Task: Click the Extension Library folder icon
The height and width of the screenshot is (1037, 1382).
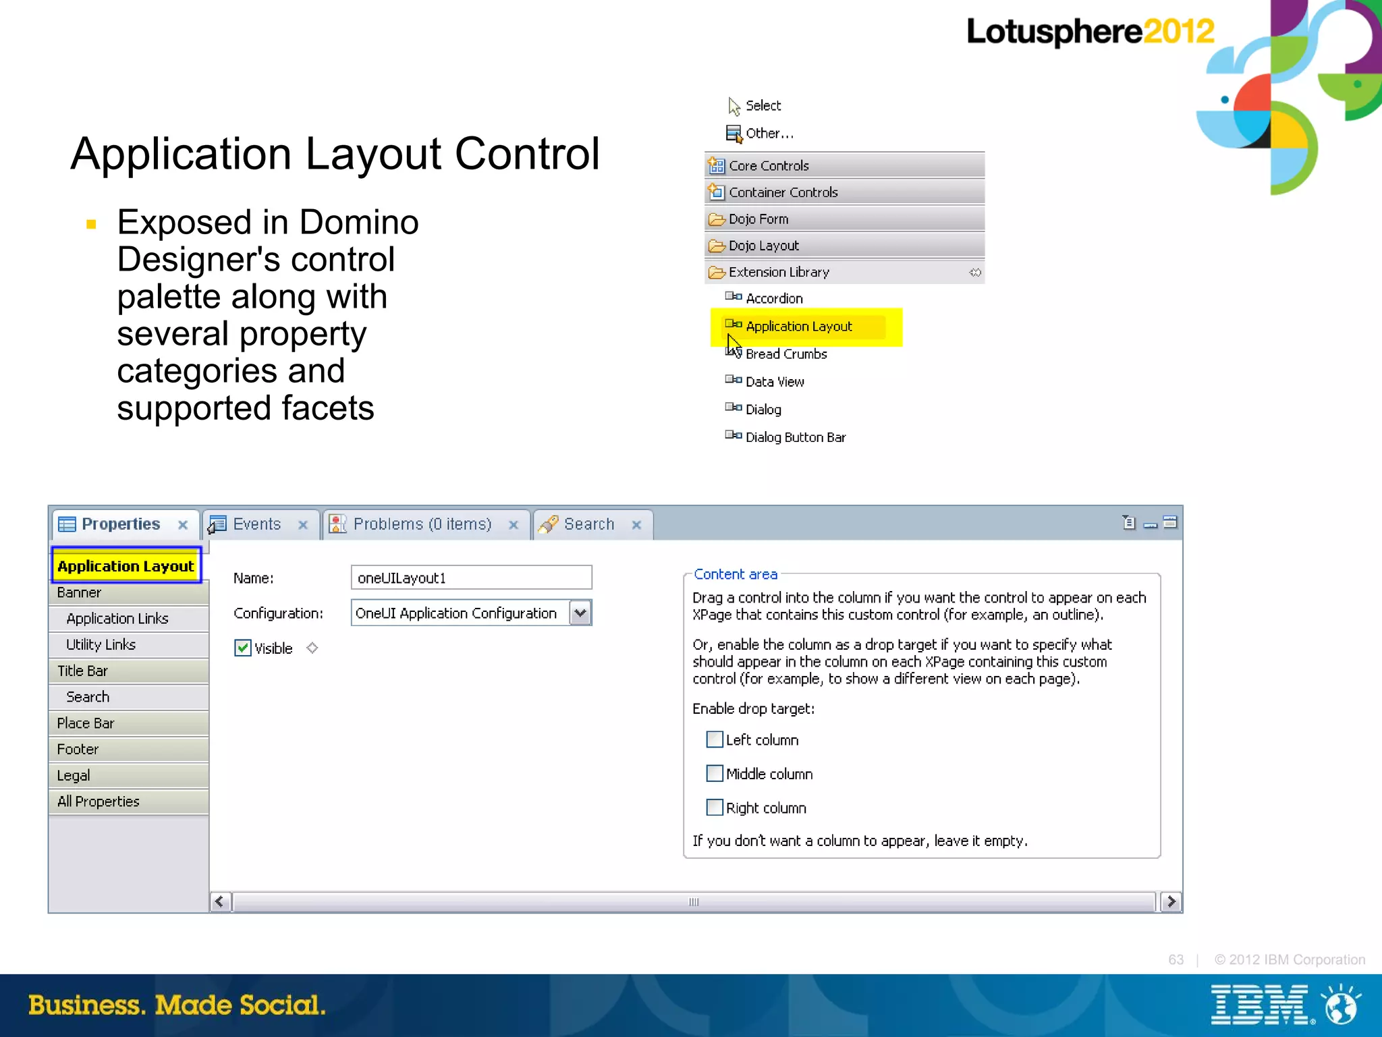Action: click(x=717, y=273)
